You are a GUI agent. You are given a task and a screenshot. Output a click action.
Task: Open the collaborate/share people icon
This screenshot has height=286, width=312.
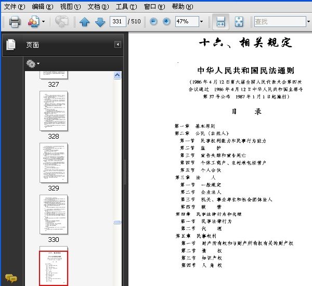pyautogui.click(x=33, y=21)
